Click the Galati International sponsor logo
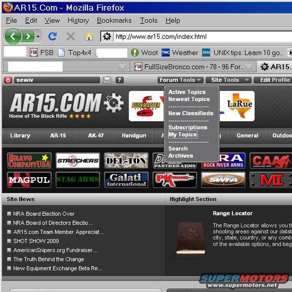This screenshot has width=292, height=292. click(x=126, y=180)
